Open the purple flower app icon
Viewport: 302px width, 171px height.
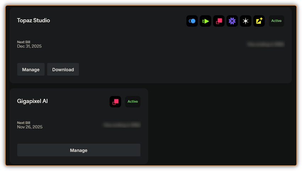pyautogui.click(x=232, y=21)
